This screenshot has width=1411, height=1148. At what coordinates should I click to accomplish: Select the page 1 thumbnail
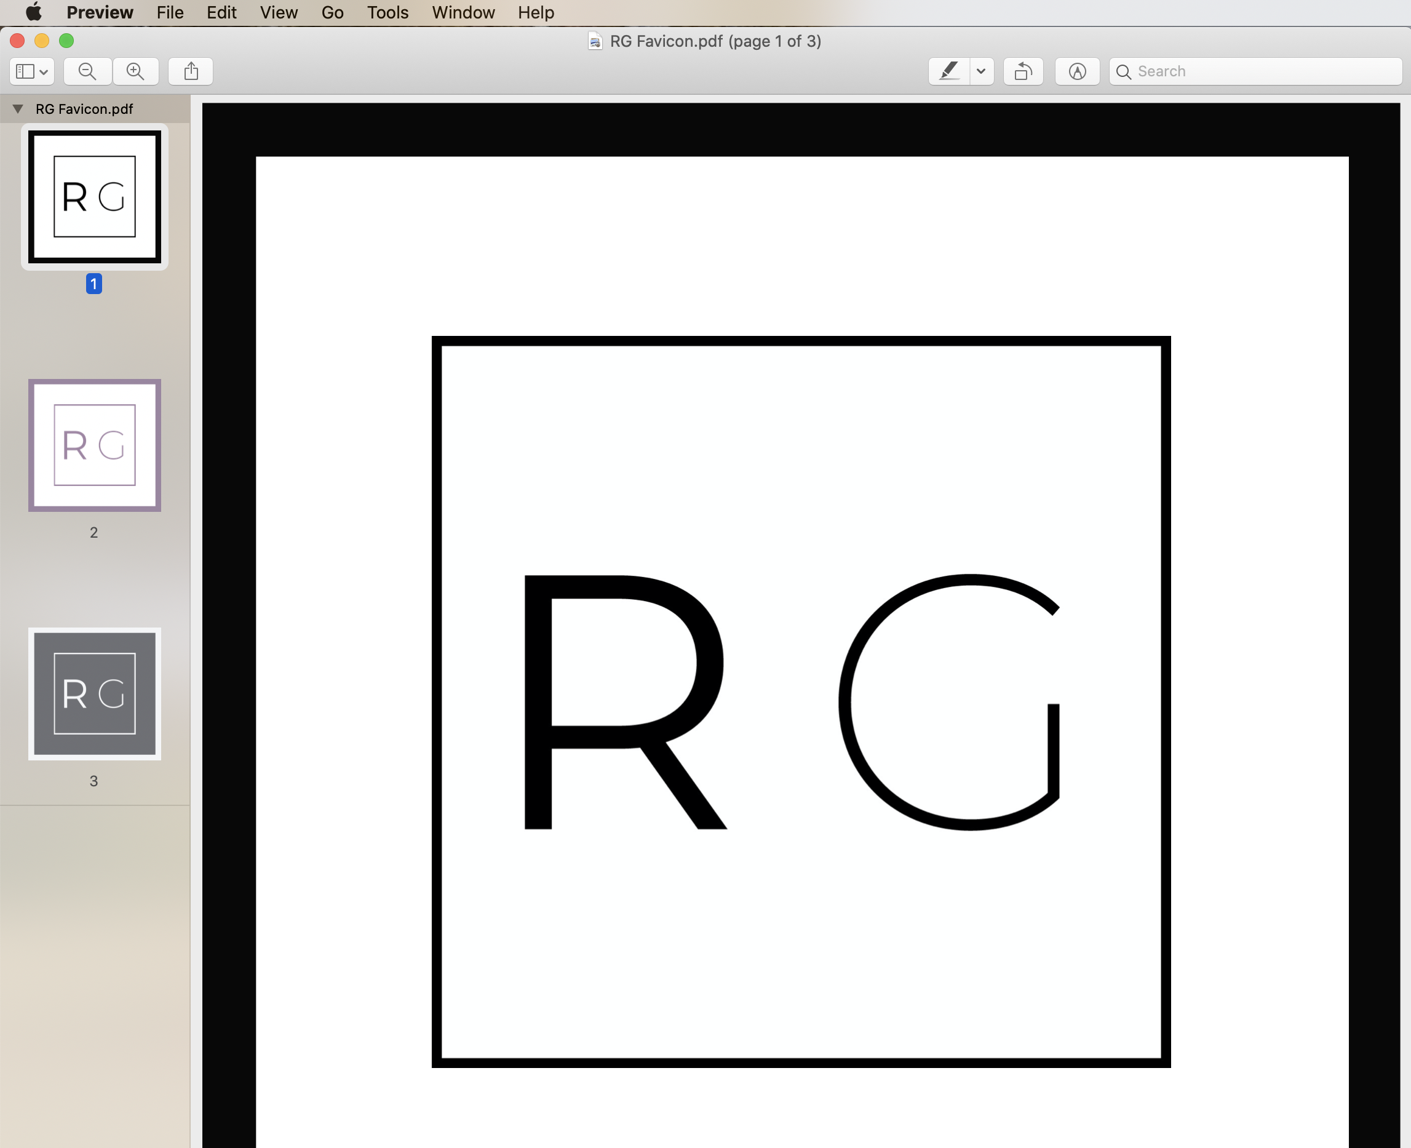pos(95,197)
